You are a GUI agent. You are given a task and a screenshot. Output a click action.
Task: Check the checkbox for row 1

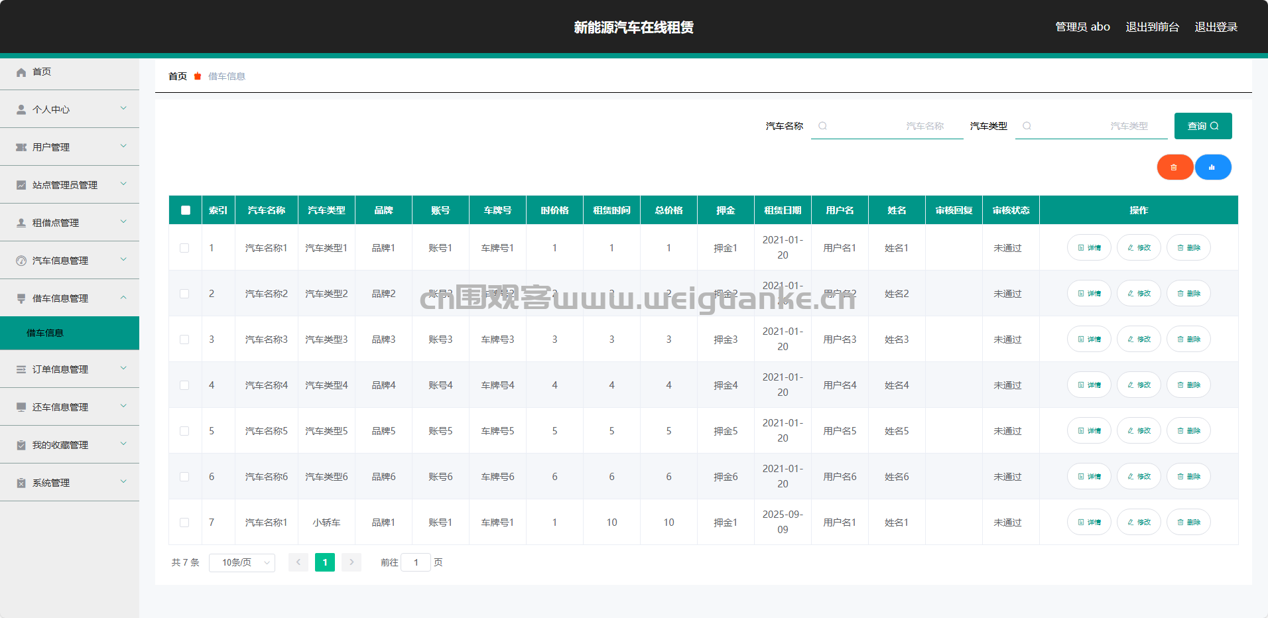[x=184, y=248]
